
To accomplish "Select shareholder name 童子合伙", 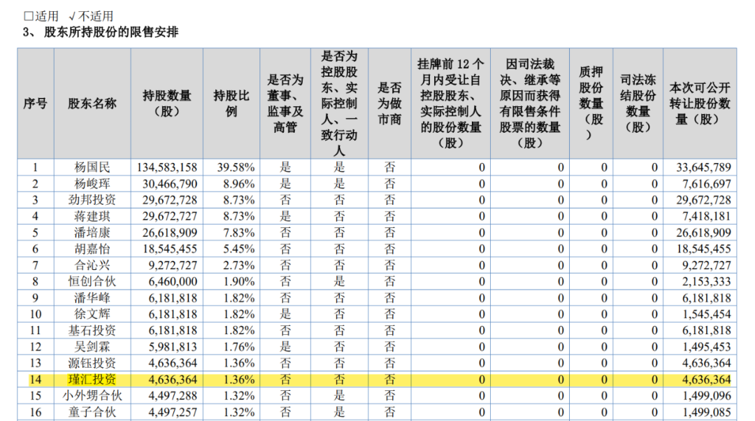I will click(92, 413).
